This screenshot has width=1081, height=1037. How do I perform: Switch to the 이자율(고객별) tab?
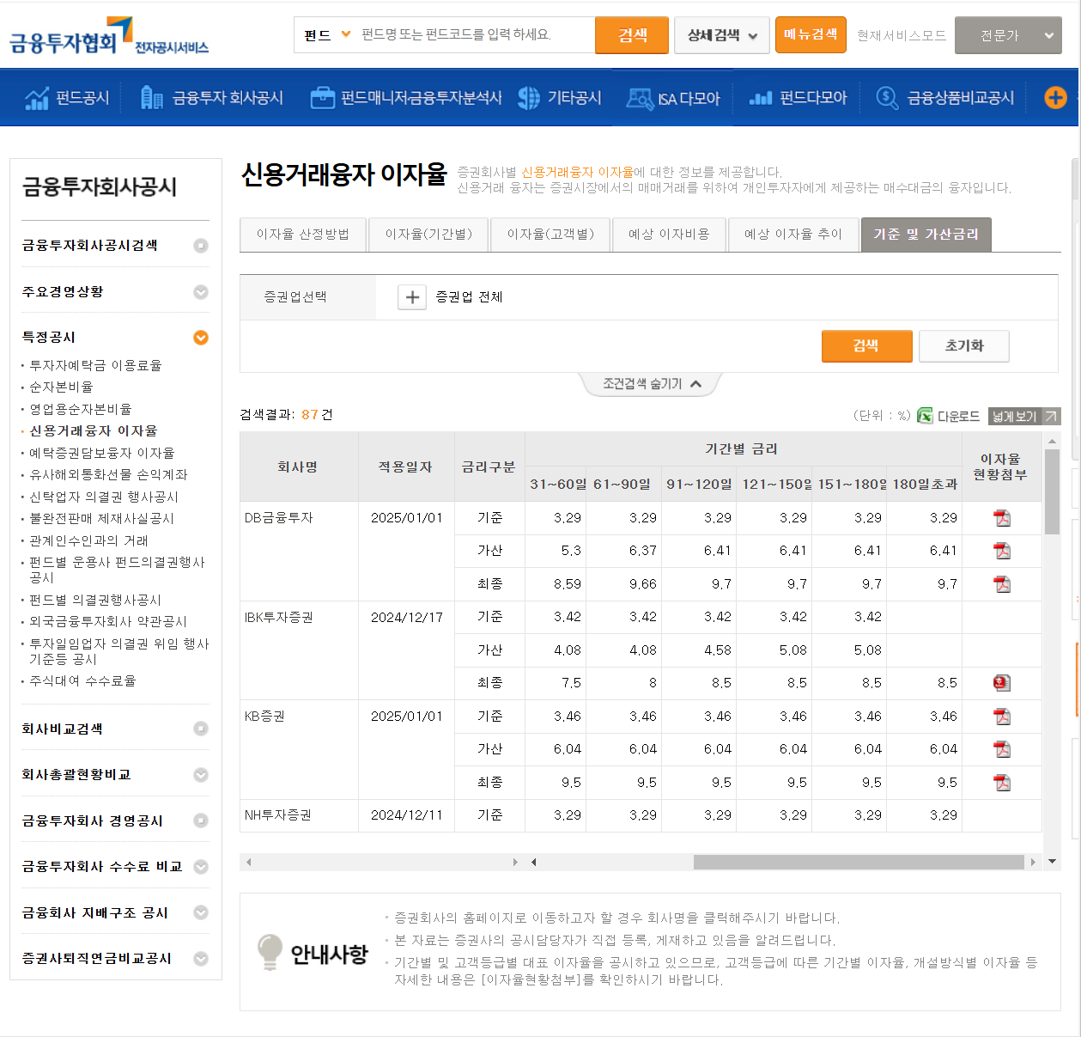[x=550, y=234]
